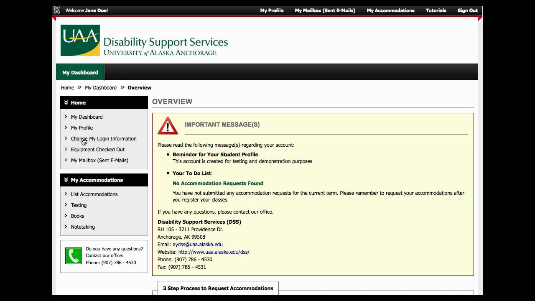The height and width of the screenshot is (301, 535).
Task: Click the chevron beside Testing
Action: (66, 205)
